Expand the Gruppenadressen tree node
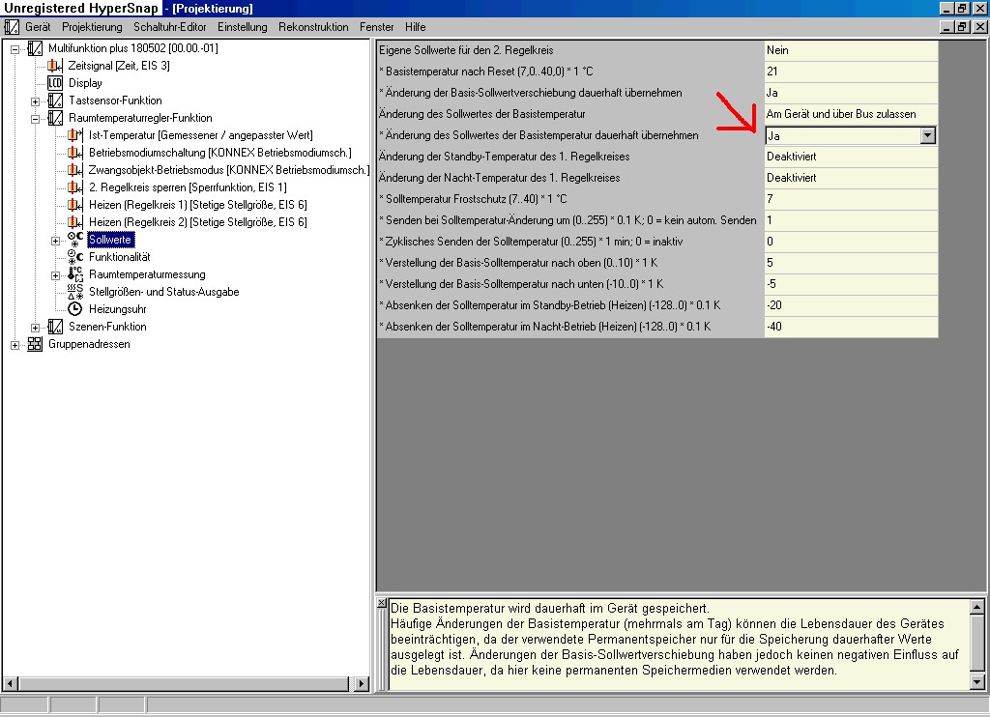Viewport: 990px width, 717px height. click(15, 344)
